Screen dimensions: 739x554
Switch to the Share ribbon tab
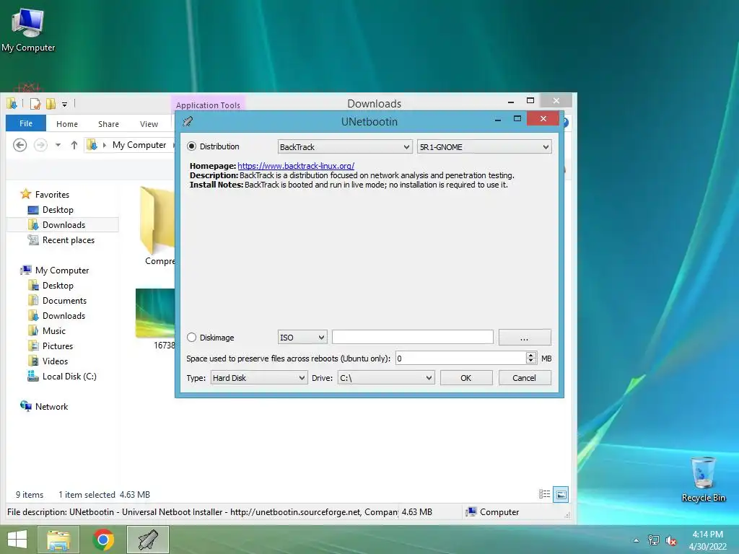(x=108, y=124)
